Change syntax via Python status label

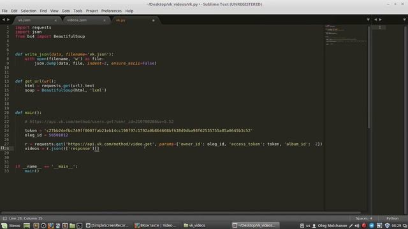(x=393, y=218)
